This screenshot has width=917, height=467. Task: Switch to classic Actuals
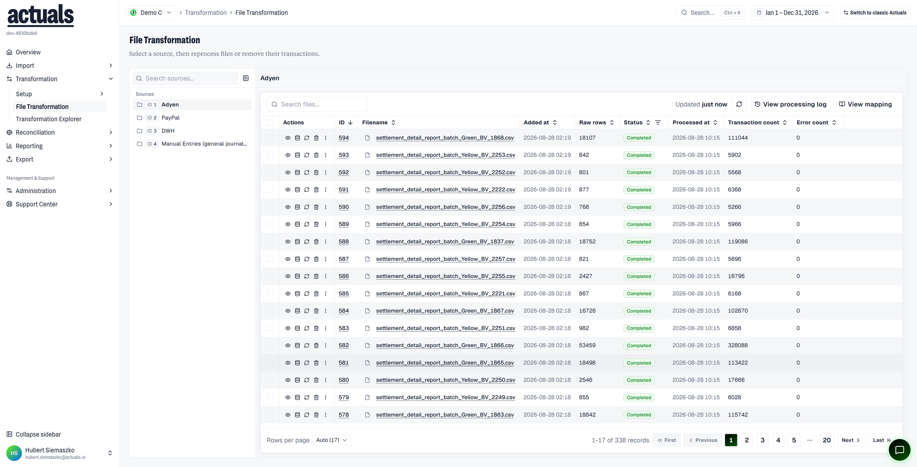pyautogui.click(x=875, y=13)
